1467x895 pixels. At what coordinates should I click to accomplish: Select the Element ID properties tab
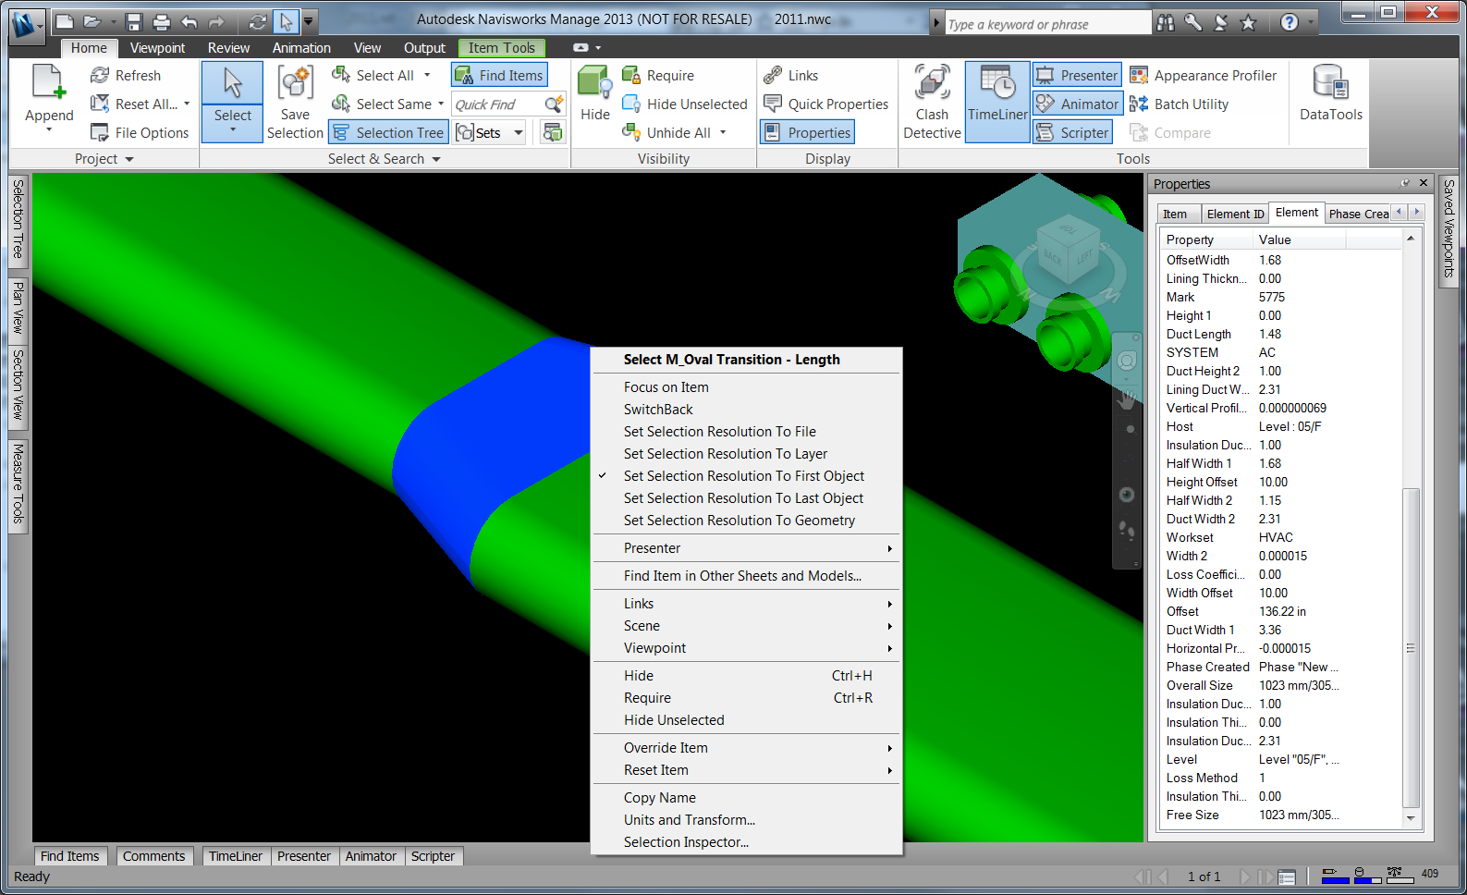pyautogui.click(x=1235, y=215)
